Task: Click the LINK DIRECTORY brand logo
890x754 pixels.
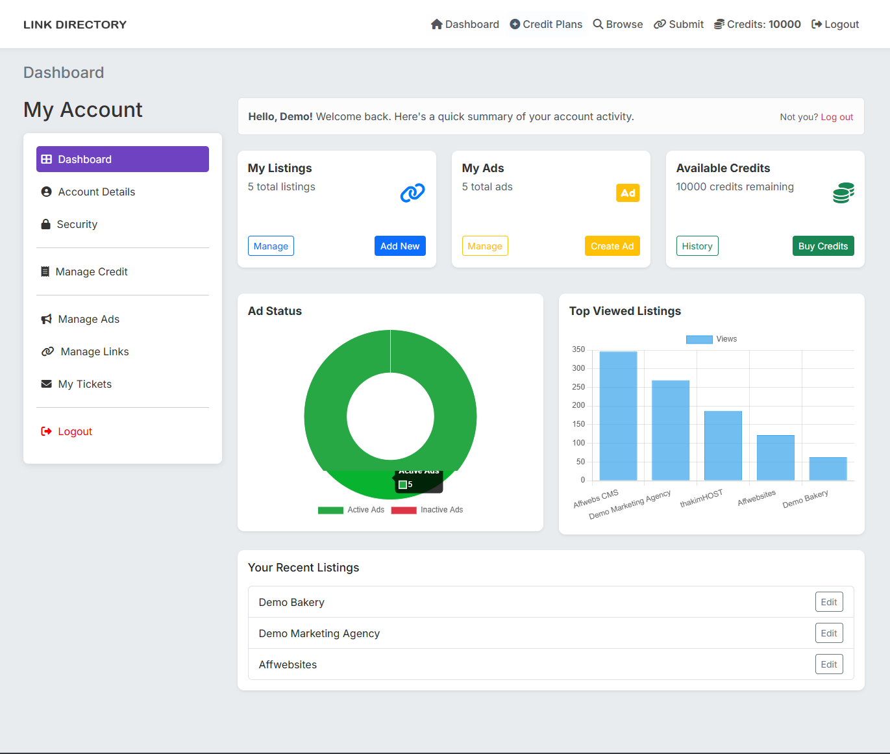Action: click(75, 24)
